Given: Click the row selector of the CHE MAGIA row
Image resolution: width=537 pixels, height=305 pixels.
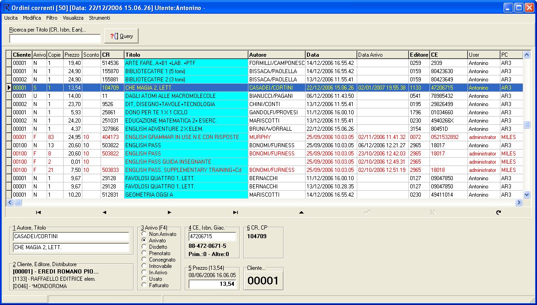Looking at the screenshot, I should 9,88.
